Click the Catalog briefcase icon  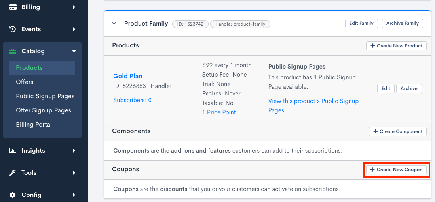click(x=13, y=51)
